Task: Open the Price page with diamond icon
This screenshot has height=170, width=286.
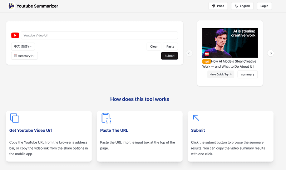Action: [x=218, y=6]
